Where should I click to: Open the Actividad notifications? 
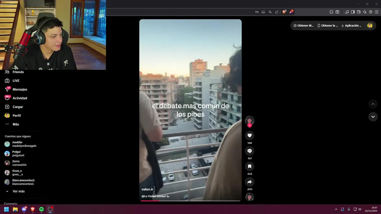tap(16, 98)
